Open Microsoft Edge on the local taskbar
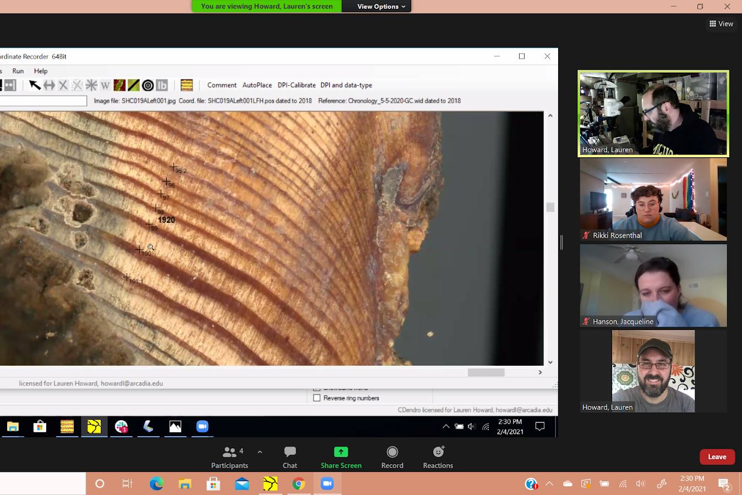 click(x=156, y=484)
